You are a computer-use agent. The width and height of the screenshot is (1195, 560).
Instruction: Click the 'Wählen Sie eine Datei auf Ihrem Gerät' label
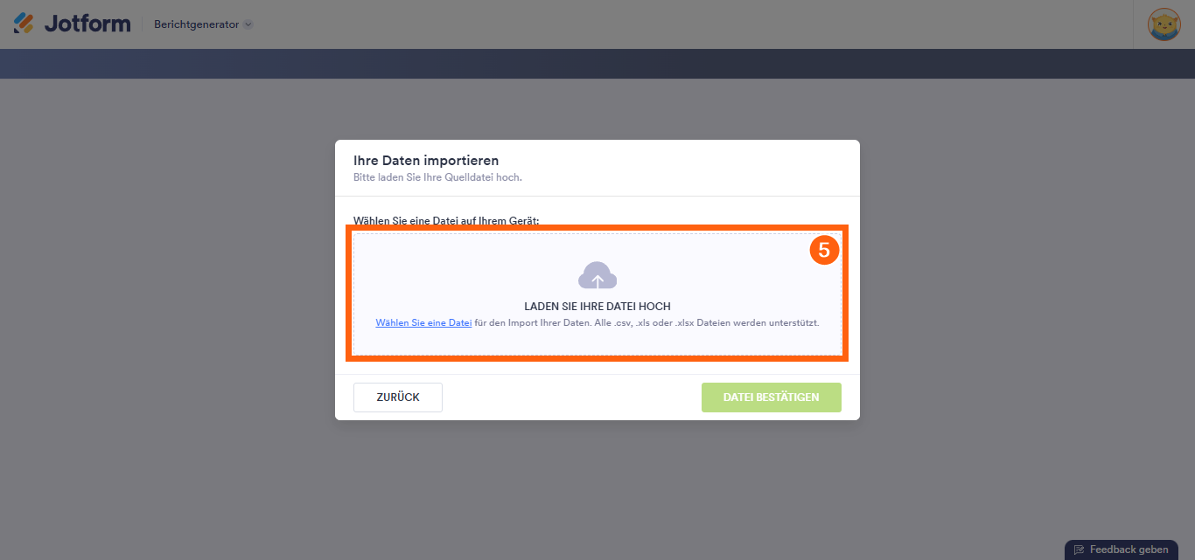446,220
